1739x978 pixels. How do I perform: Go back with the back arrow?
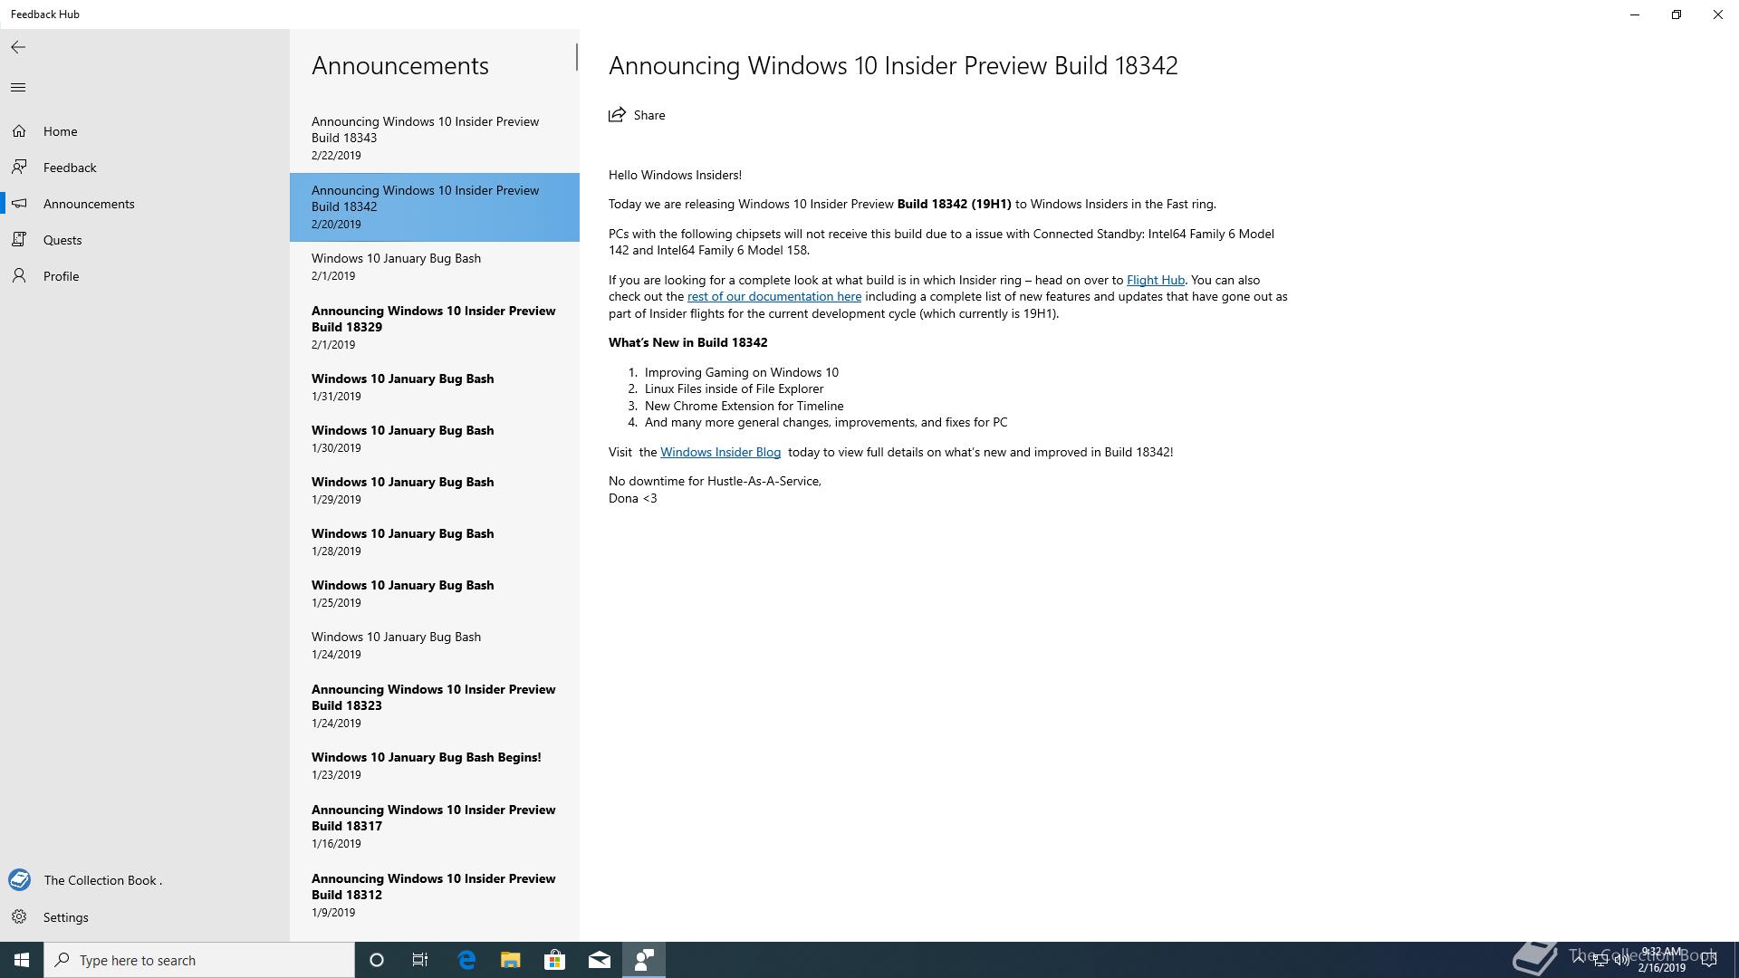[18, 47]
